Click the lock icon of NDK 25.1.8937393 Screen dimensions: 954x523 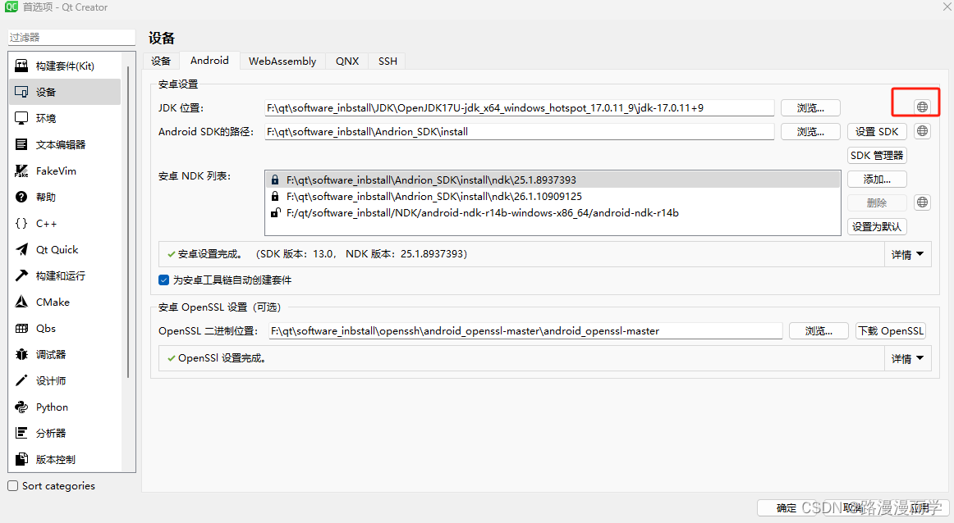point(275,180)
